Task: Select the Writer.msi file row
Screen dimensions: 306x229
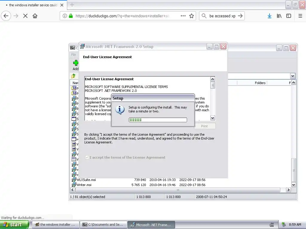Action: (x=139, y=185)
